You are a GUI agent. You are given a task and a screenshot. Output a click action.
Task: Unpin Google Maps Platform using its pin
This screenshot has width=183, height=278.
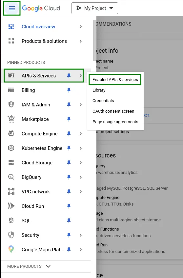tap(69, 250)
